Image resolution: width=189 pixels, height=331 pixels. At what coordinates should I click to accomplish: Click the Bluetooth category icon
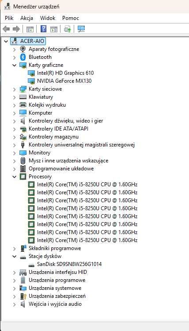(23, 57)
